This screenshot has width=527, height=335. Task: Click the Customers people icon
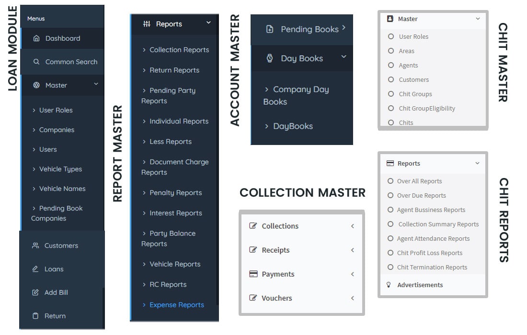click(x=35, y=246)
